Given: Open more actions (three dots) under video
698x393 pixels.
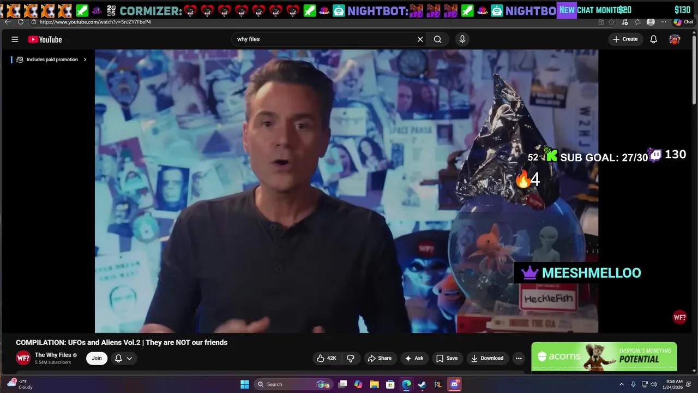Looking at the screenshot, I should (x=519, y=358).
